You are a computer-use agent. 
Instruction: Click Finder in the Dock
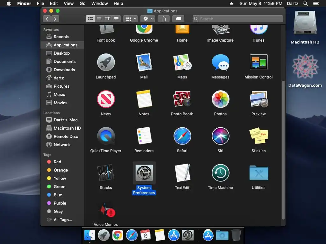[90, 235]
